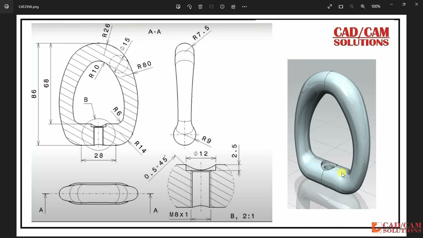Show file info with the info icon
The image size is (423, 238).
tap(222, 6)
